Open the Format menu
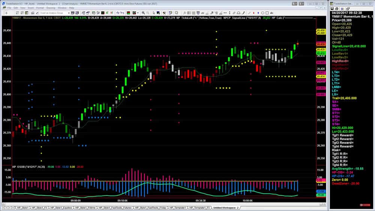The image size is (375, 211). click(x=40, y=8)
